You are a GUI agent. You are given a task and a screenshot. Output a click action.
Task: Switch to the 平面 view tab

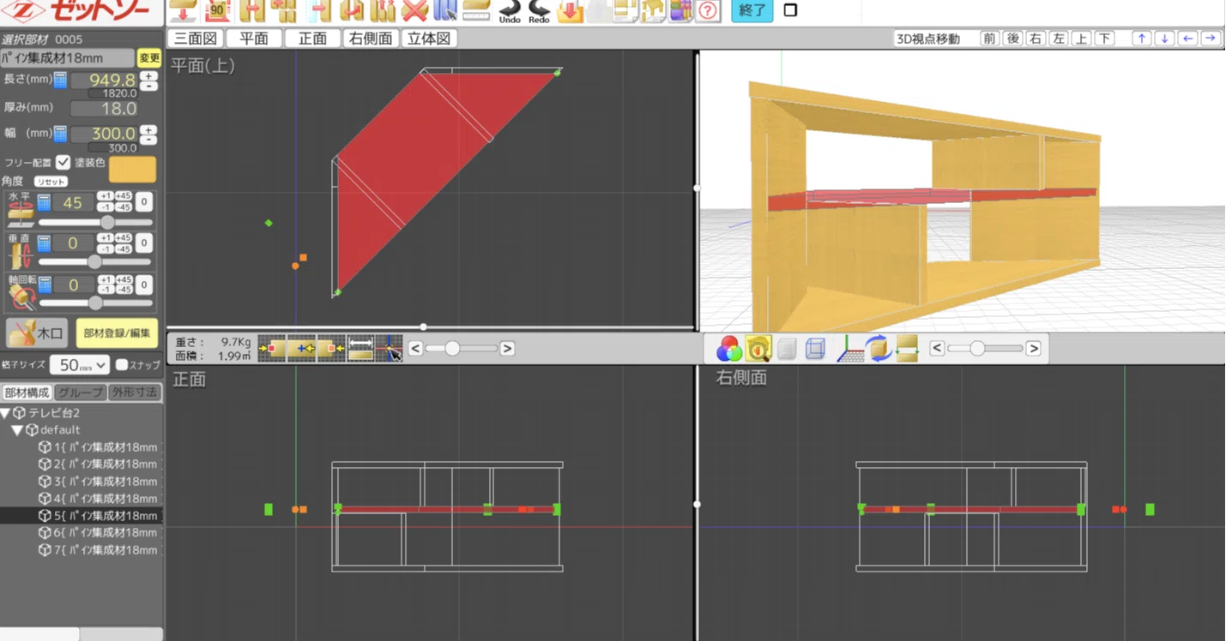[254, 39]
